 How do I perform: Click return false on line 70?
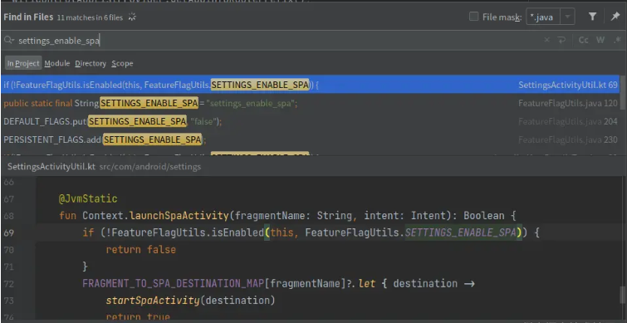point(140,250)
